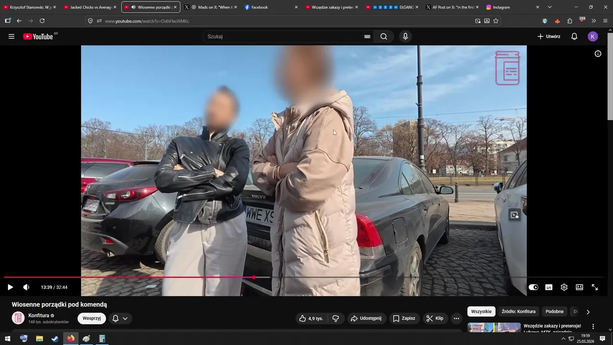Show video info card icon

[x=598, y=54]
